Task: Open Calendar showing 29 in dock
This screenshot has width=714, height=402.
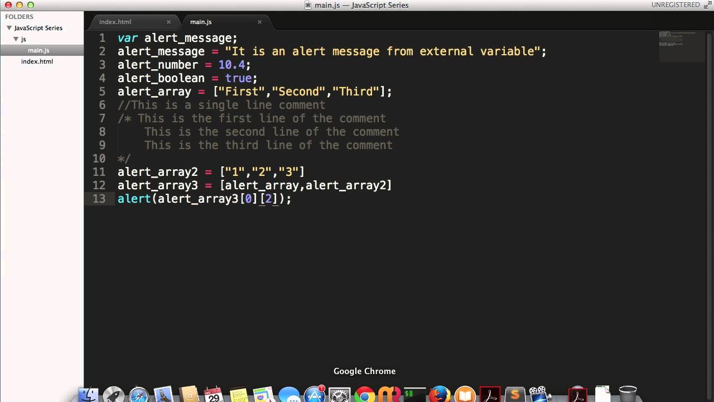Action: point(214,395)
